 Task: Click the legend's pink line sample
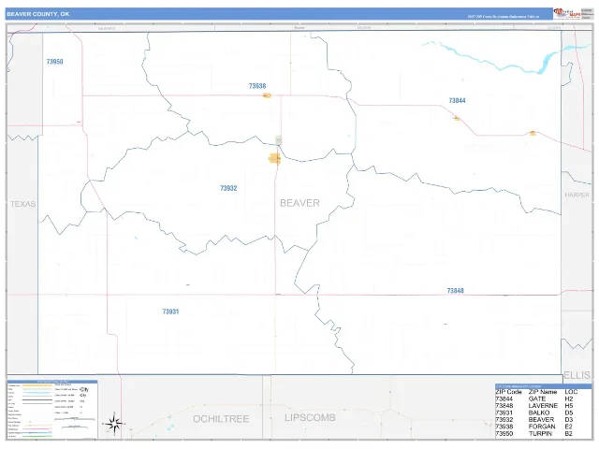[37, 428]
